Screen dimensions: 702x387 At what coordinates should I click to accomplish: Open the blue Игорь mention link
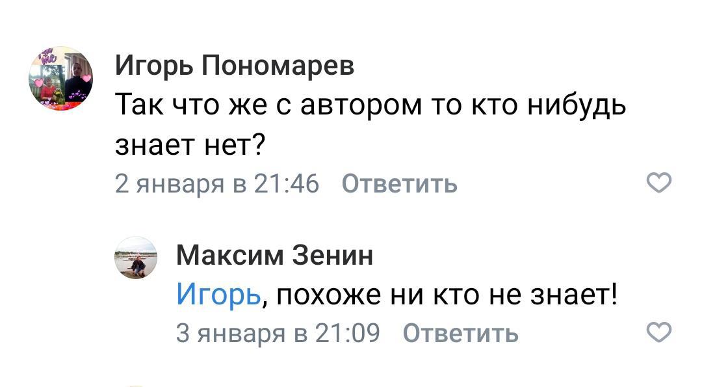click(218, 296)
